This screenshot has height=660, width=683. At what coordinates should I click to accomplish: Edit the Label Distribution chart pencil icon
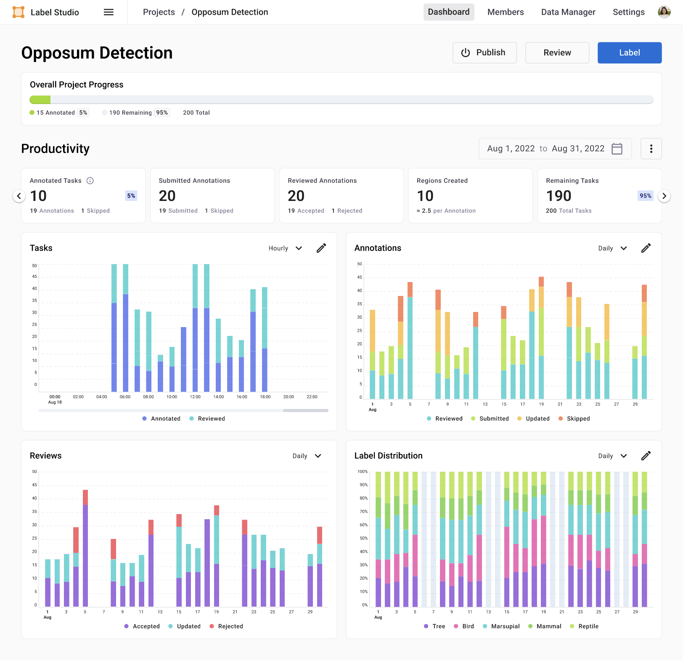(646, 456)
